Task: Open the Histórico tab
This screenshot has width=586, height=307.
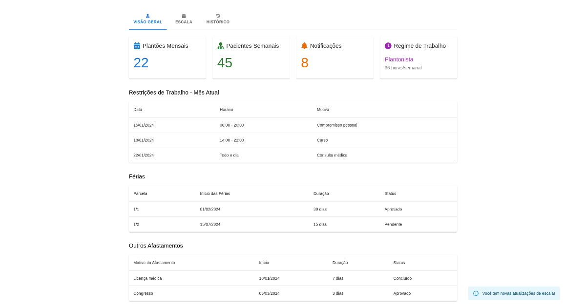Action: tap(218, 19)
